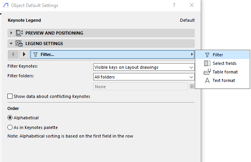
Task: Choose Select fields from the popup menu
Action: [x=224, y=63]
